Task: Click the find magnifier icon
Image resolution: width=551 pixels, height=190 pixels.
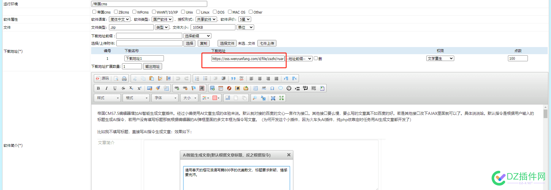Action: click(255, 98)
